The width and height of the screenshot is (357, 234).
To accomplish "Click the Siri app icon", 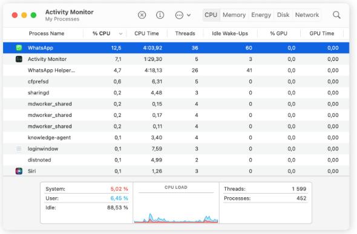I will (19, 171).
